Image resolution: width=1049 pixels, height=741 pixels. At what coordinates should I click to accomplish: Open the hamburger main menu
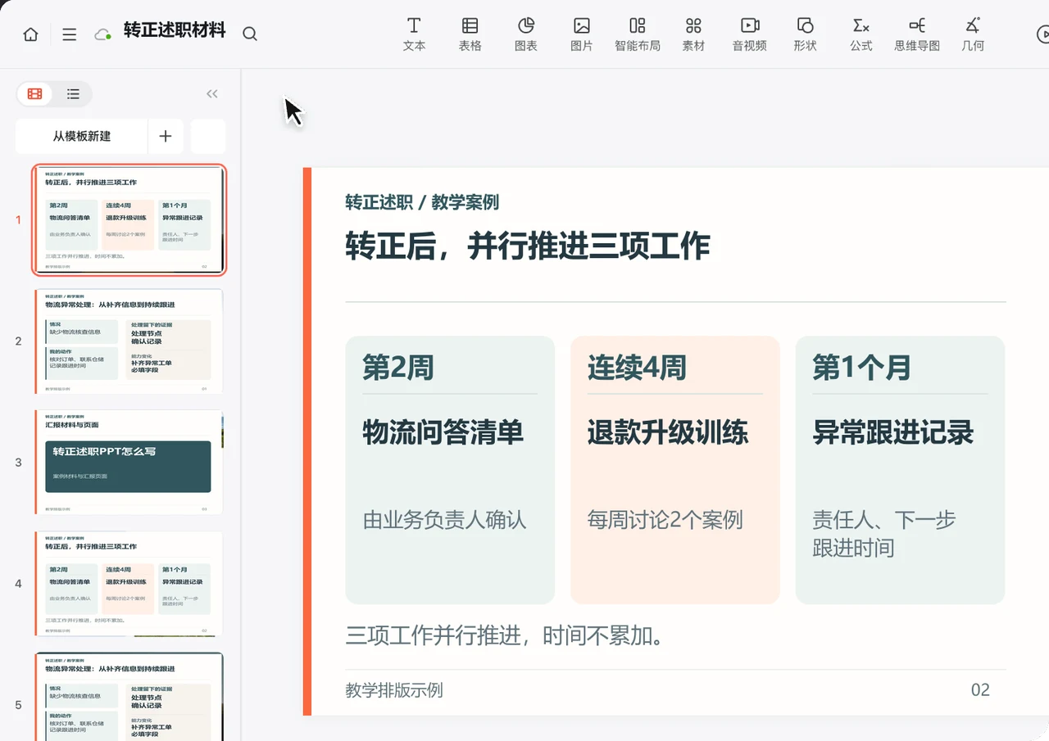click(70, 34)
